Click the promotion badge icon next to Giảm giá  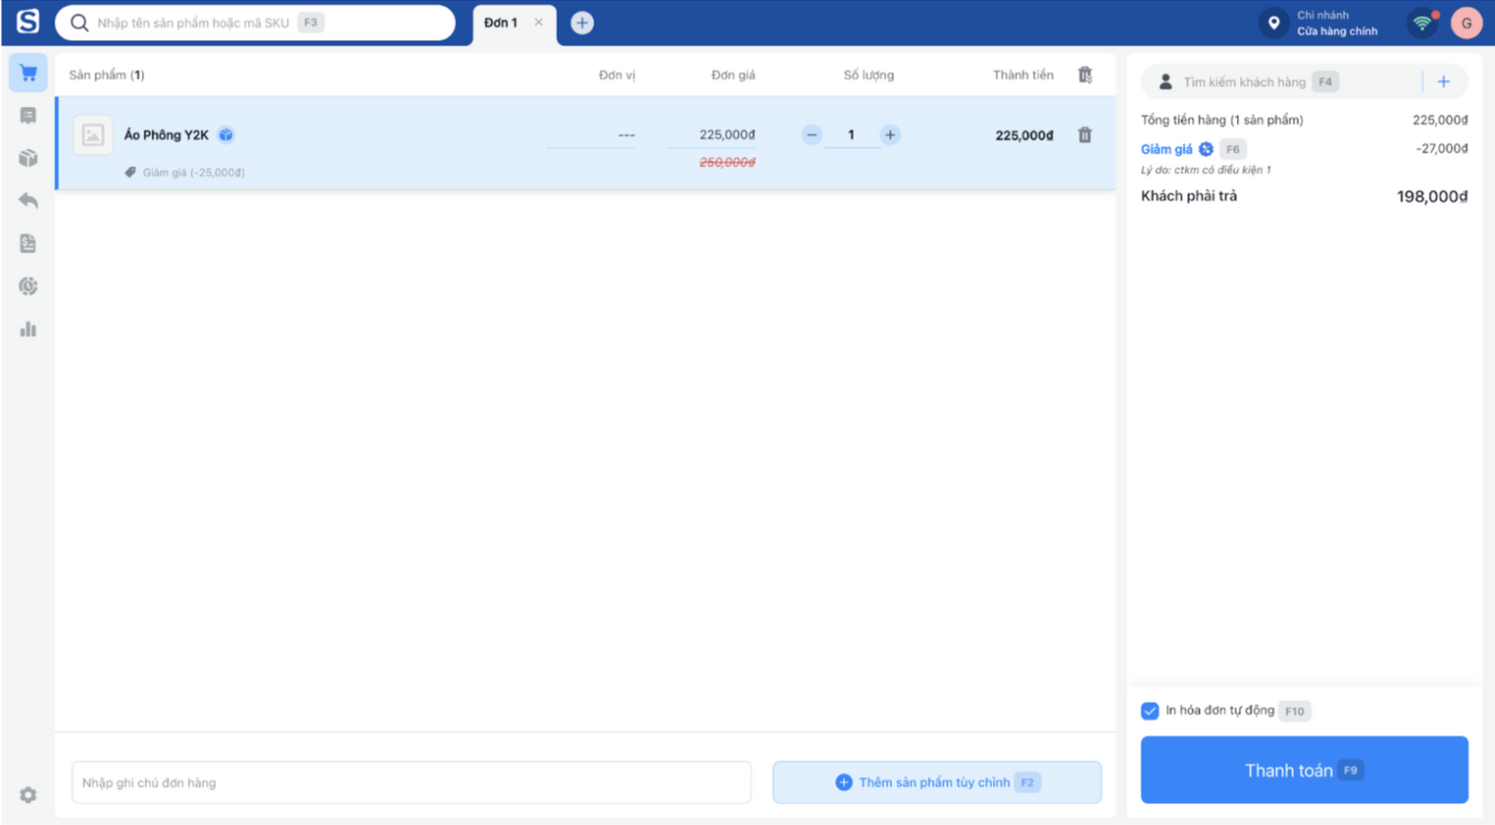pyautogui.click(x=1206, y=149)
